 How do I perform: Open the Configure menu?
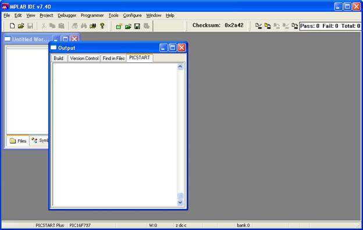point(132,16)
